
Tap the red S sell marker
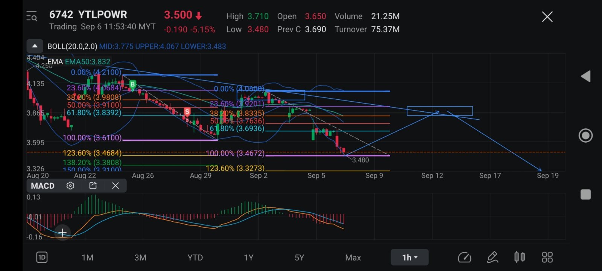point(187,111)
